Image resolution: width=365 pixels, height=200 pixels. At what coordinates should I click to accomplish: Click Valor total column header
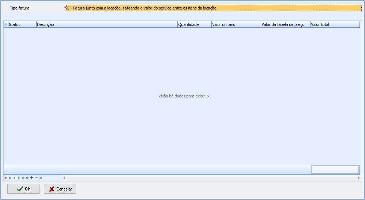coord(335,24)
